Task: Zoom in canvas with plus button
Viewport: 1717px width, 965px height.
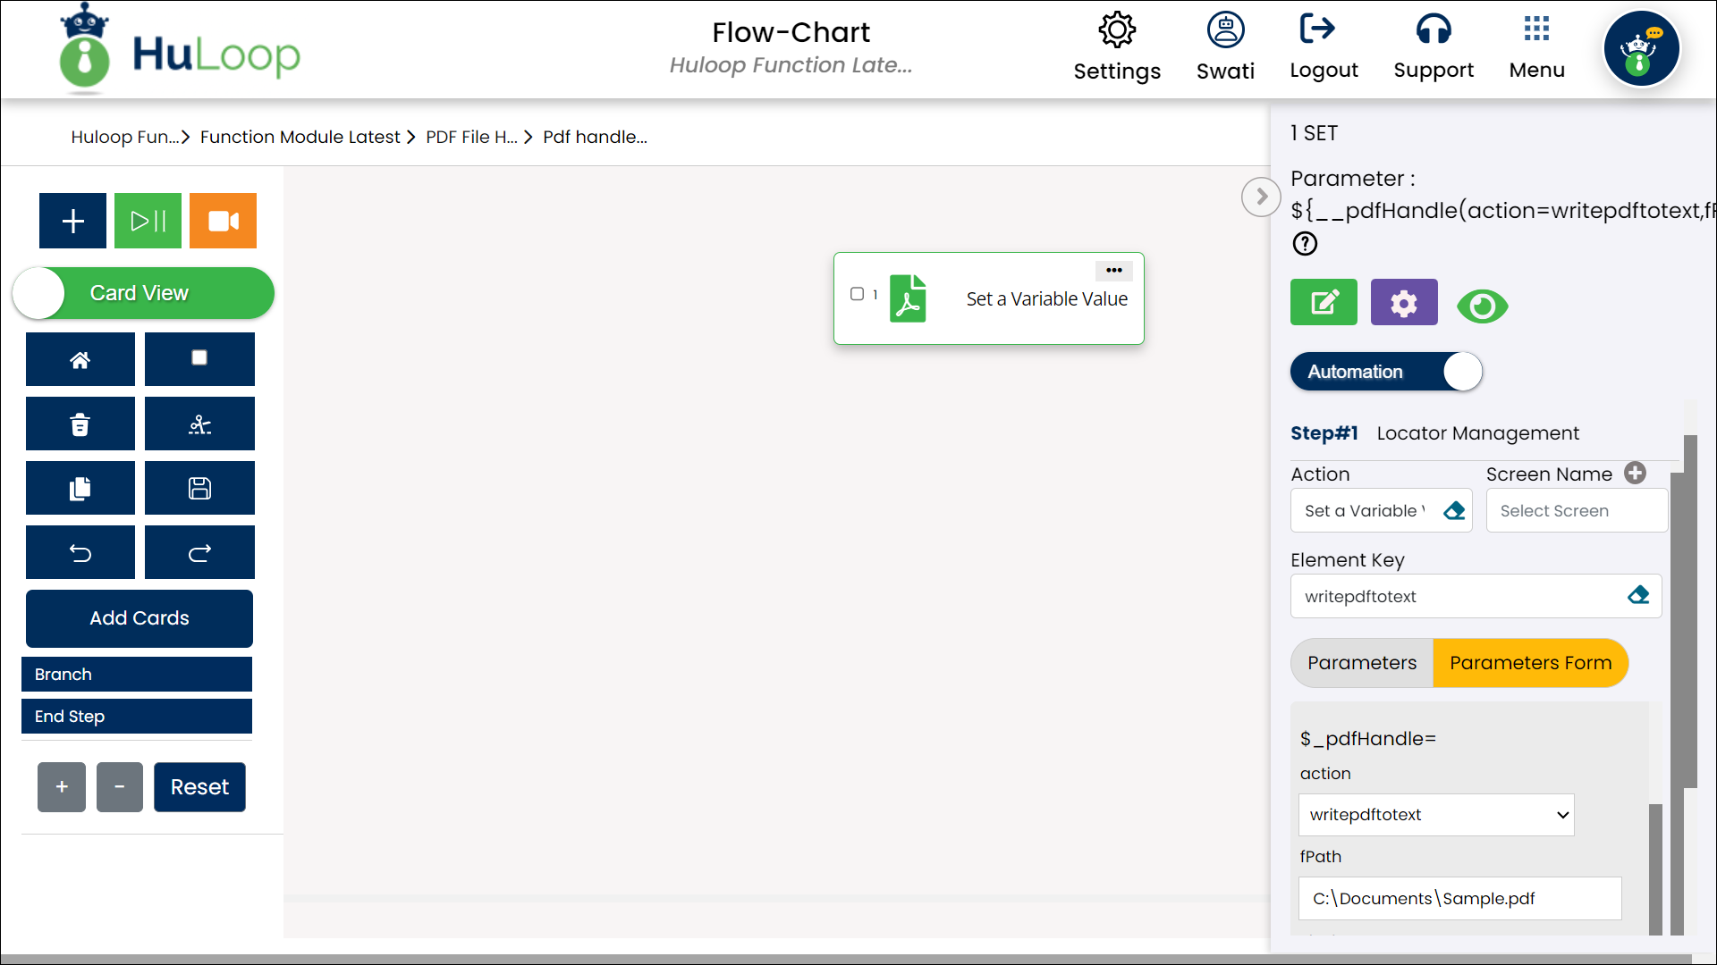Action: [x=62, y=787]
